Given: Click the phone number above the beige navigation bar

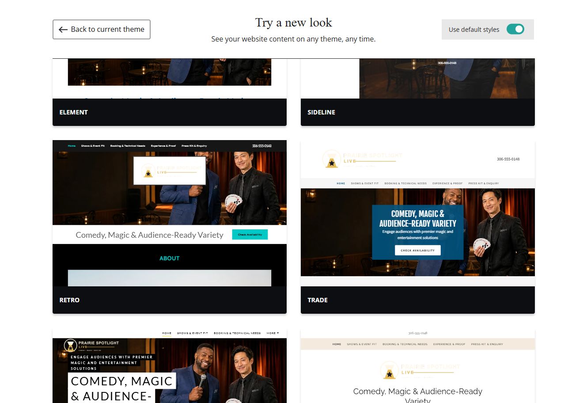Looking at the screenshot, I should pyautogui.click(x=418, y=333).
